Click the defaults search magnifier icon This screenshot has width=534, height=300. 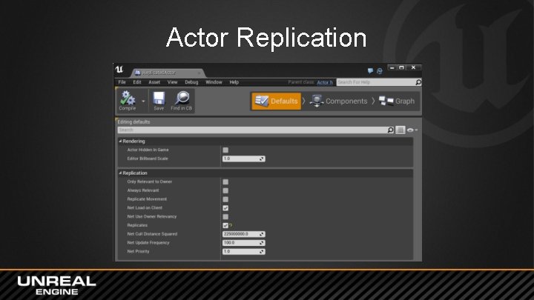pyautogui.click(x=390, y=130)
